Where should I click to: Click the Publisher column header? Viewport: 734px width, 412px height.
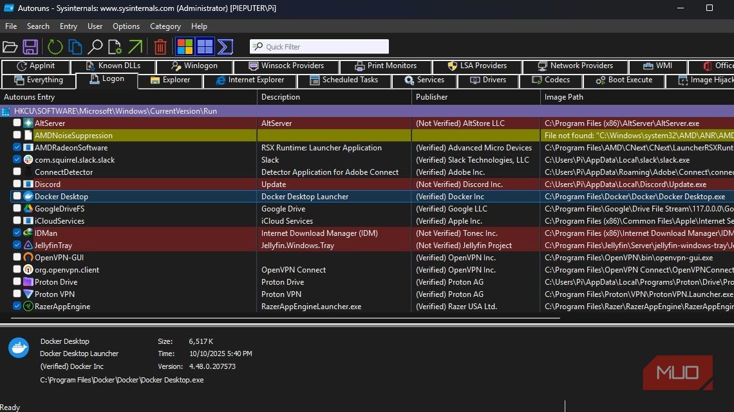pos(432,97)
